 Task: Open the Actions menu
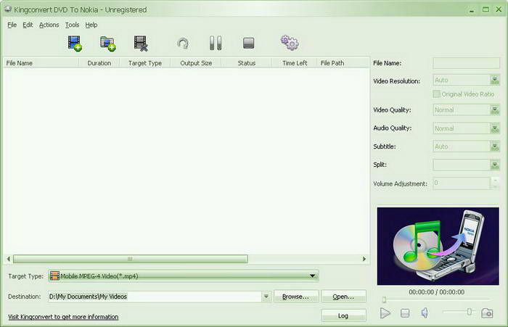(49, 25)
